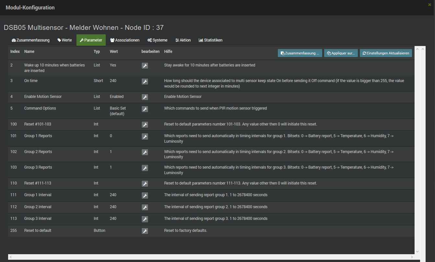435x262 pixels.
Task: Click wrench for Reset to default row
Action: tap(145, 231)
